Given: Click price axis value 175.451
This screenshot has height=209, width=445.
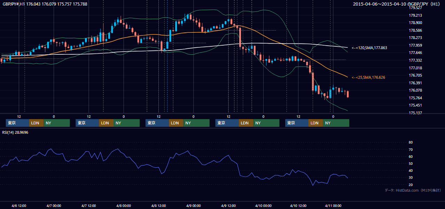Looking at the screenshot, I should (x=415, y=105).
